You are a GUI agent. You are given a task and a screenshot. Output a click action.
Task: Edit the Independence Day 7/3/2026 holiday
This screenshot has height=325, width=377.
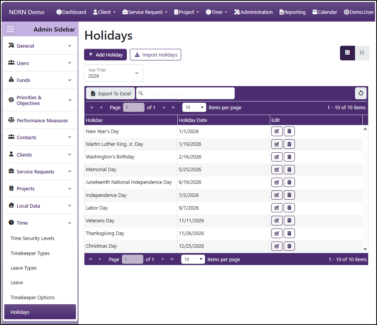pyautogui.click(x=277, y=195)
